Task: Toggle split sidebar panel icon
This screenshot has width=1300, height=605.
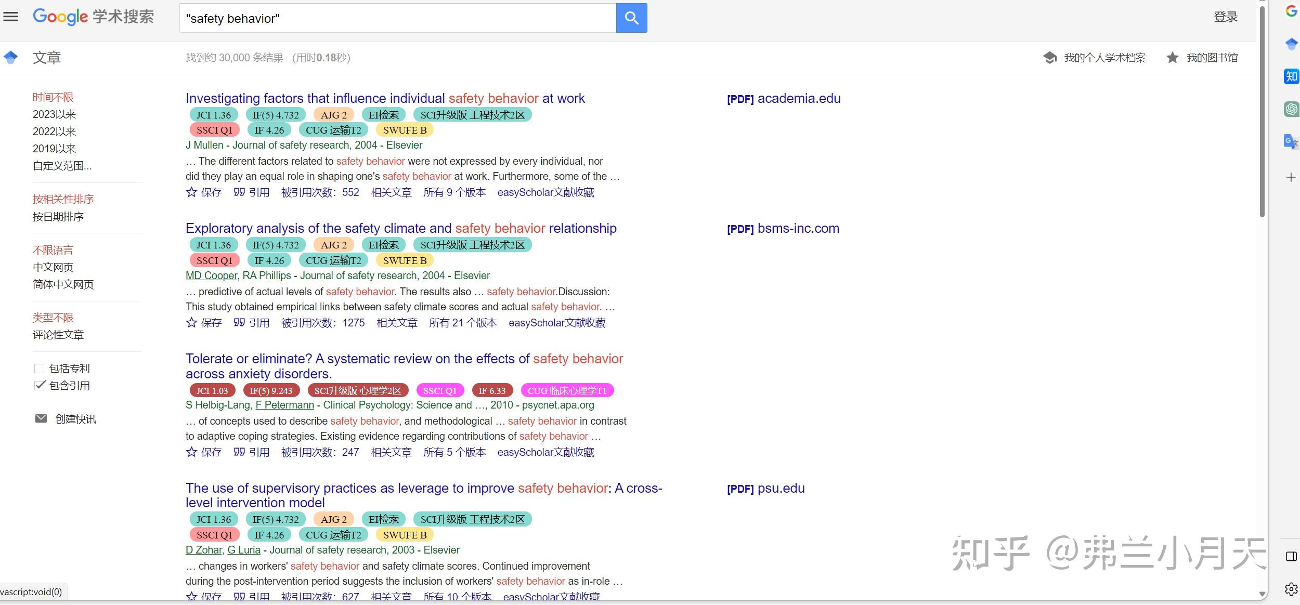Action: click(x=1291, y=557)
